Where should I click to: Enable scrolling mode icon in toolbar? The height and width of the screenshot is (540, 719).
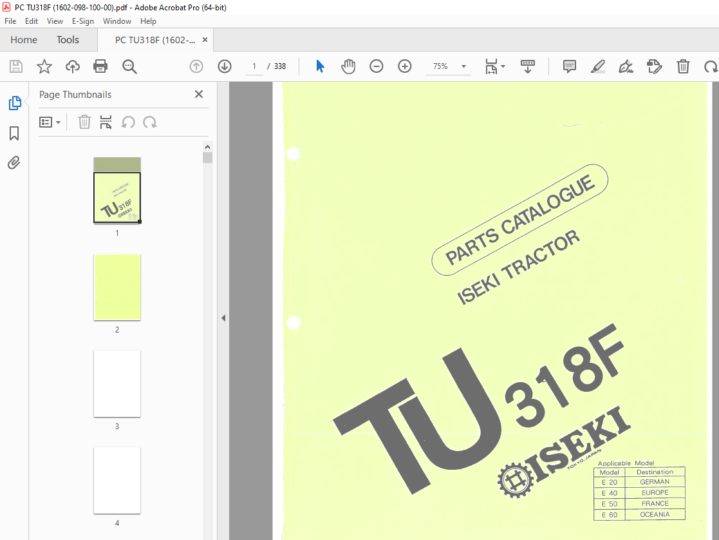click(528, 66)
